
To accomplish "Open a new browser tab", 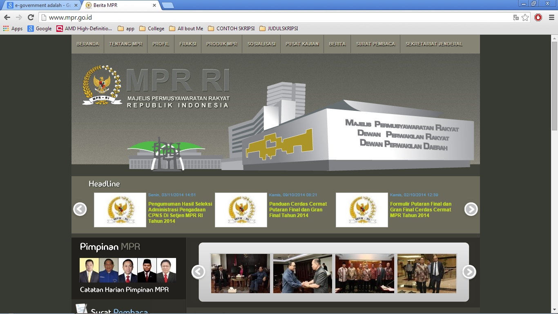I will click(x=167, y=5).
